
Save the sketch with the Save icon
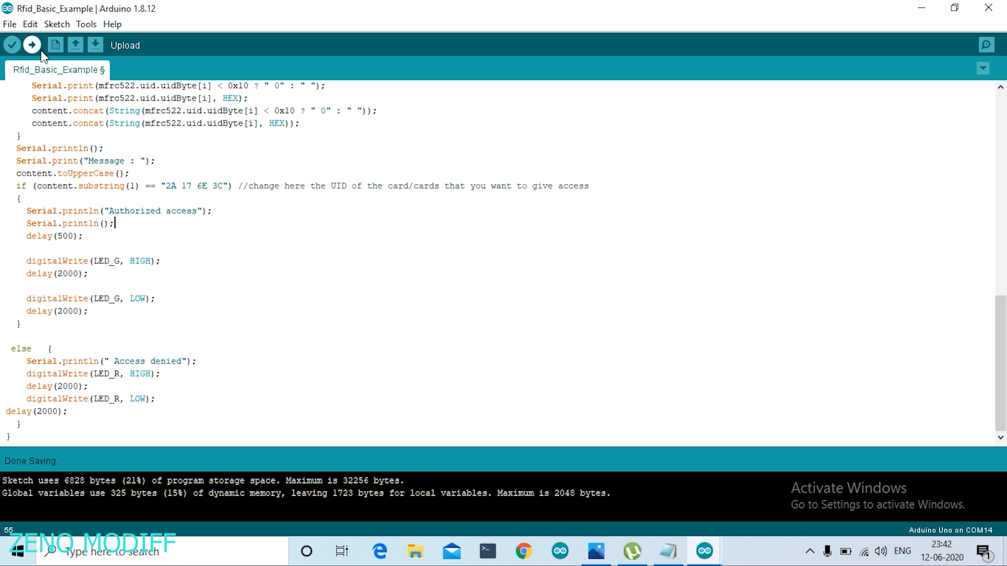pos(95,45)
